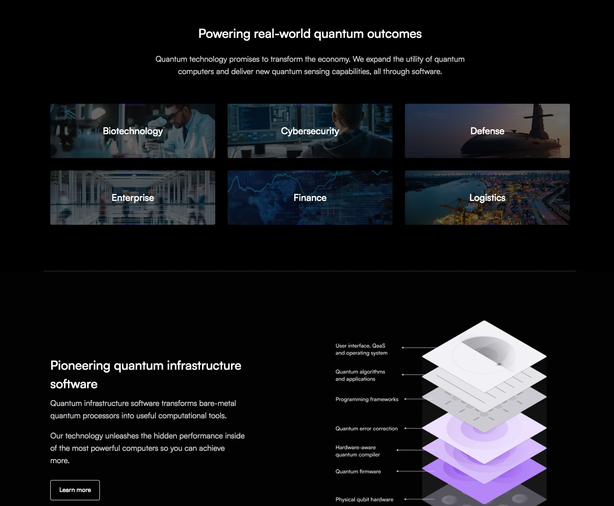This screenshot has height=506, width=614.
Task: Open the Biotechnology industry card
Action: (x=132, y=131)
